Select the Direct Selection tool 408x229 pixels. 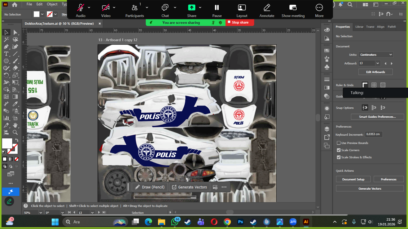click(15, 32)
